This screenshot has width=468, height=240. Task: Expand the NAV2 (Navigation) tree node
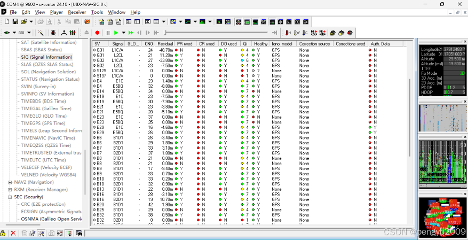click(10, 182)
